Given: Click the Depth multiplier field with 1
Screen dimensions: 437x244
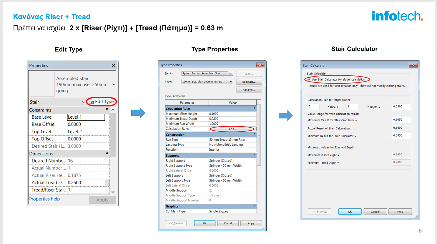Looking at the screenshot, I should 352,107.
